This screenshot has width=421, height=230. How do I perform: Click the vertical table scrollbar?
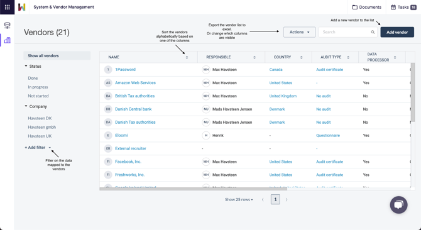pos(413,92)
